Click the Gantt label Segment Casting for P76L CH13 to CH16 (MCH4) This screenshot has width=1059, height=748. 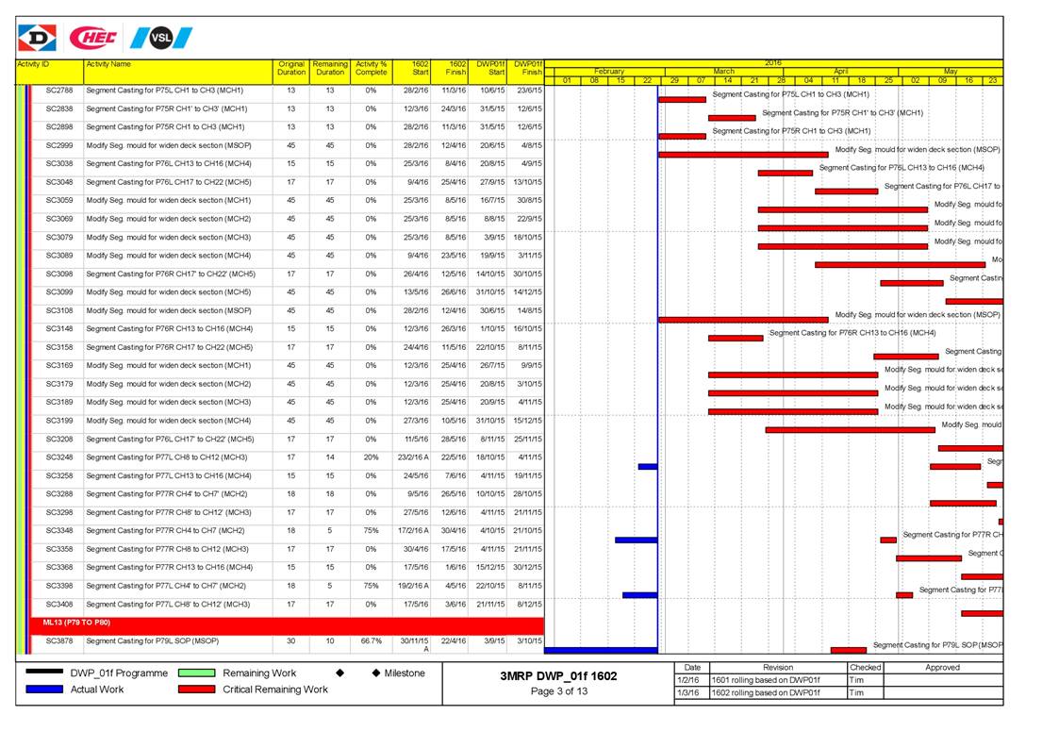tap(902, 168)
